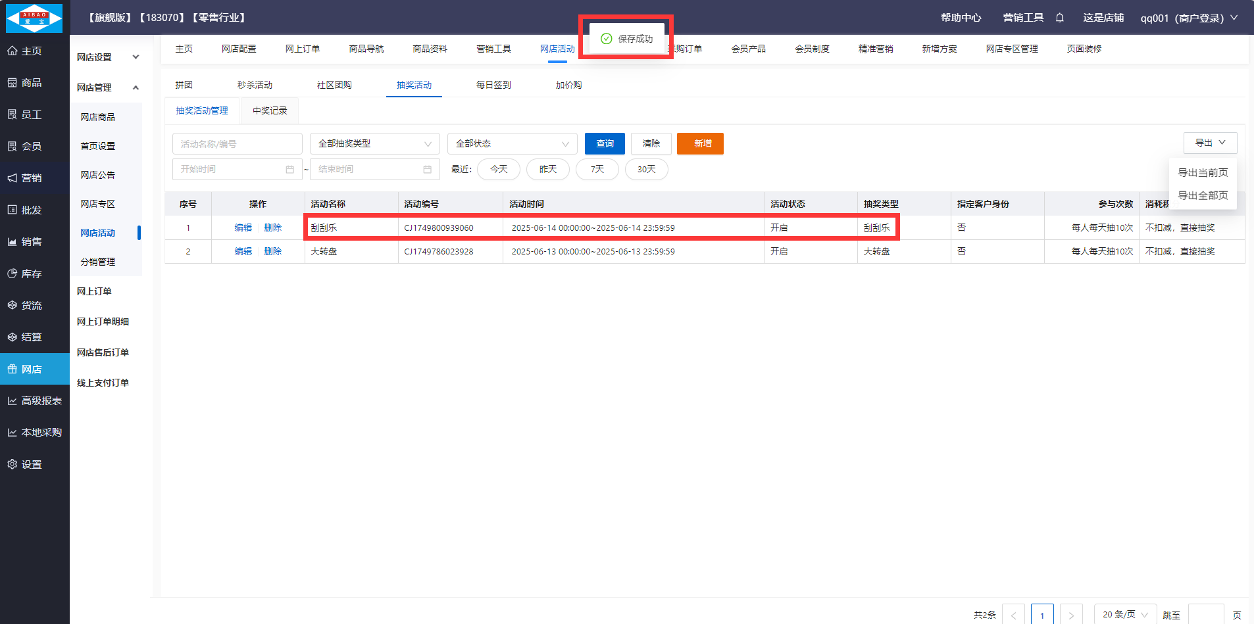
Task: Open the 20条/页 page size selector
Action: pos(1125,614)
